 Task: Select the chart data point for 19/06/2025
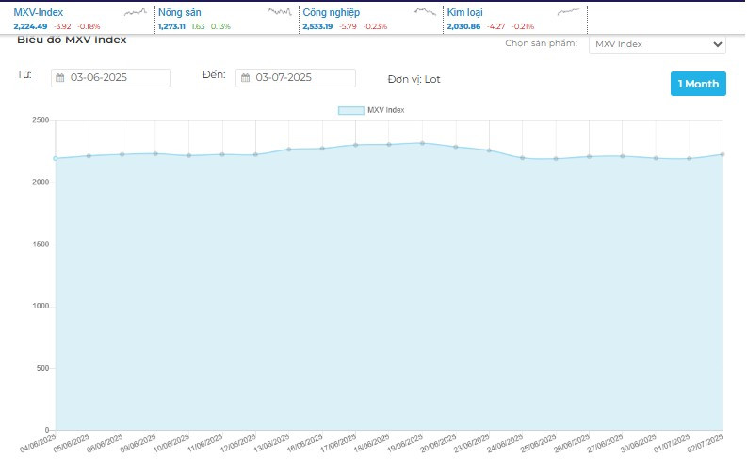pos(422,143)
